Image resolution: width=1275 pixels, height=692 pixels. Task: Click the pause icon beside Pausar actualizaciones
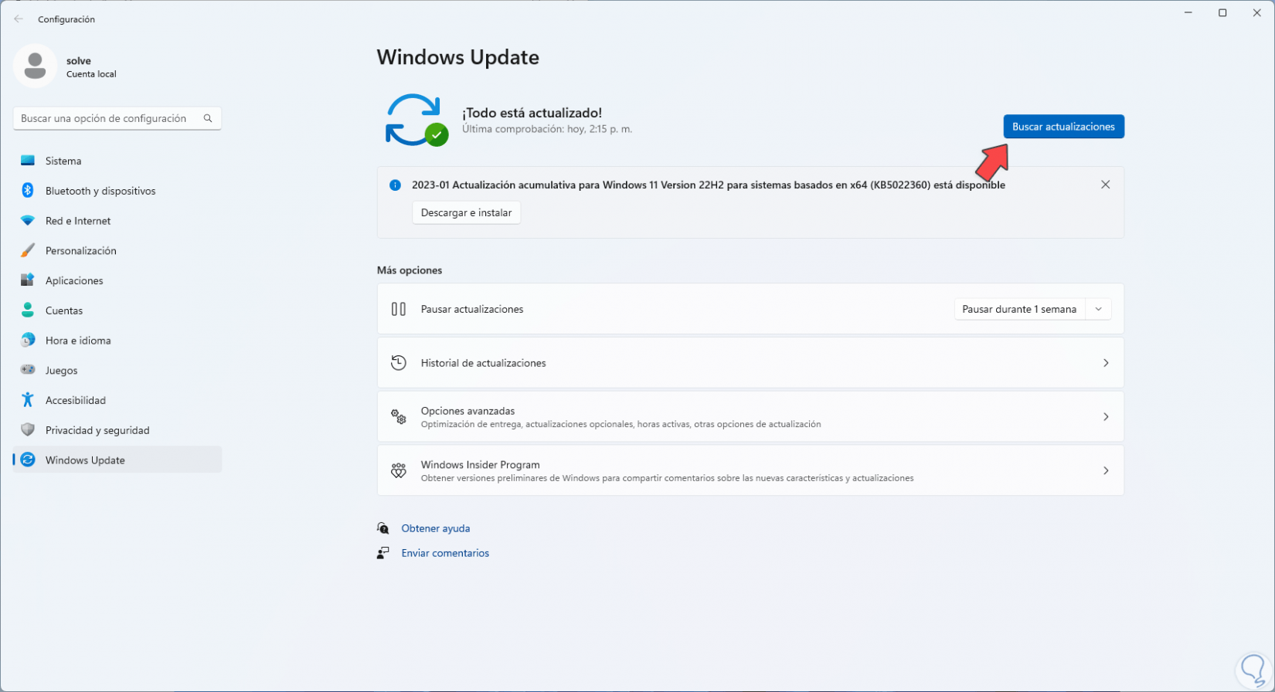[x=399, y=309]
